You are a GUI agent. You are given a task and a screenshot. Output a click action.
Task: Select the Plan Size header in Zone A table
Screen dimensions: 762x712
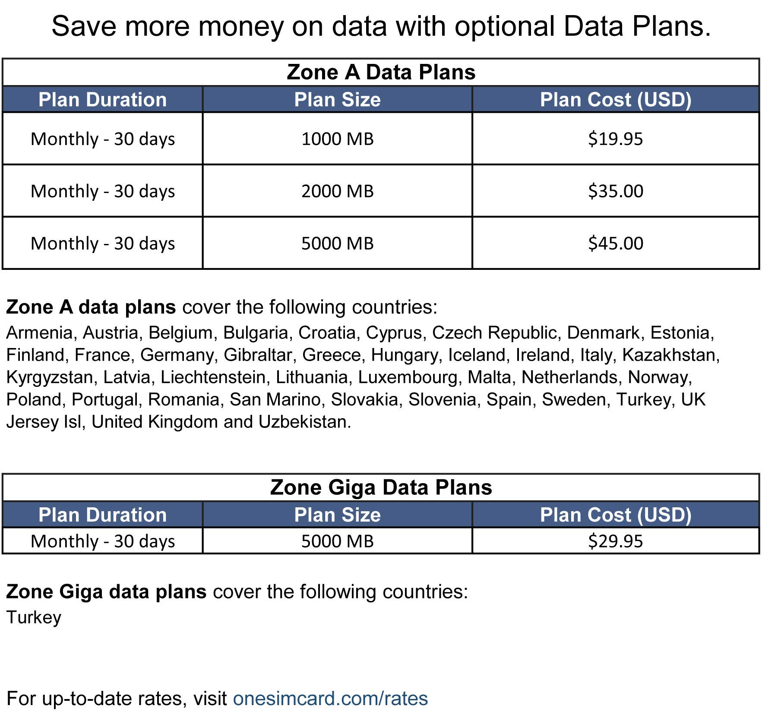(x=337, y=100)
